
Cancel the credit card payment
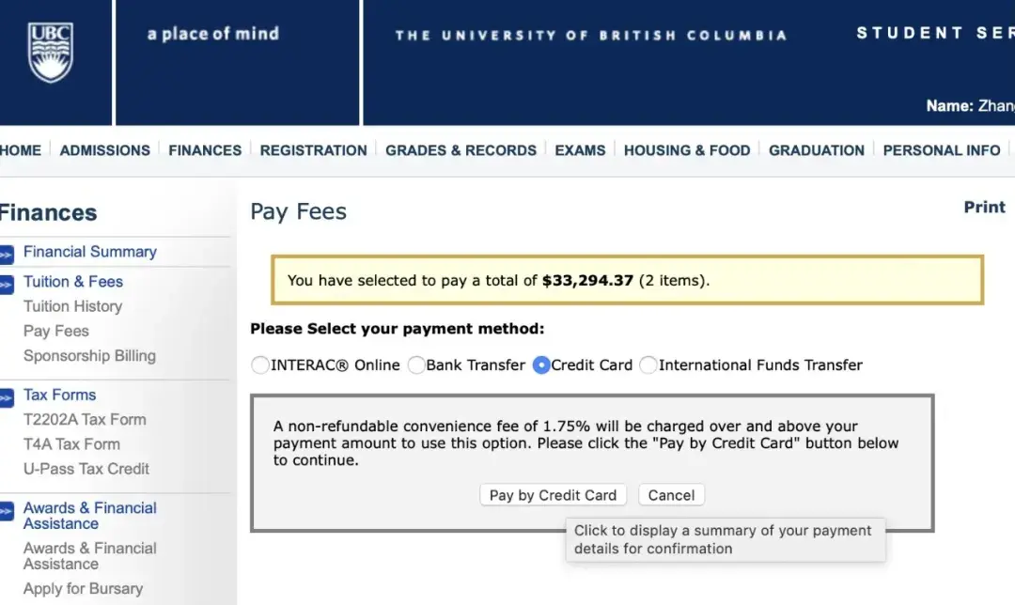tap(671, 495)
